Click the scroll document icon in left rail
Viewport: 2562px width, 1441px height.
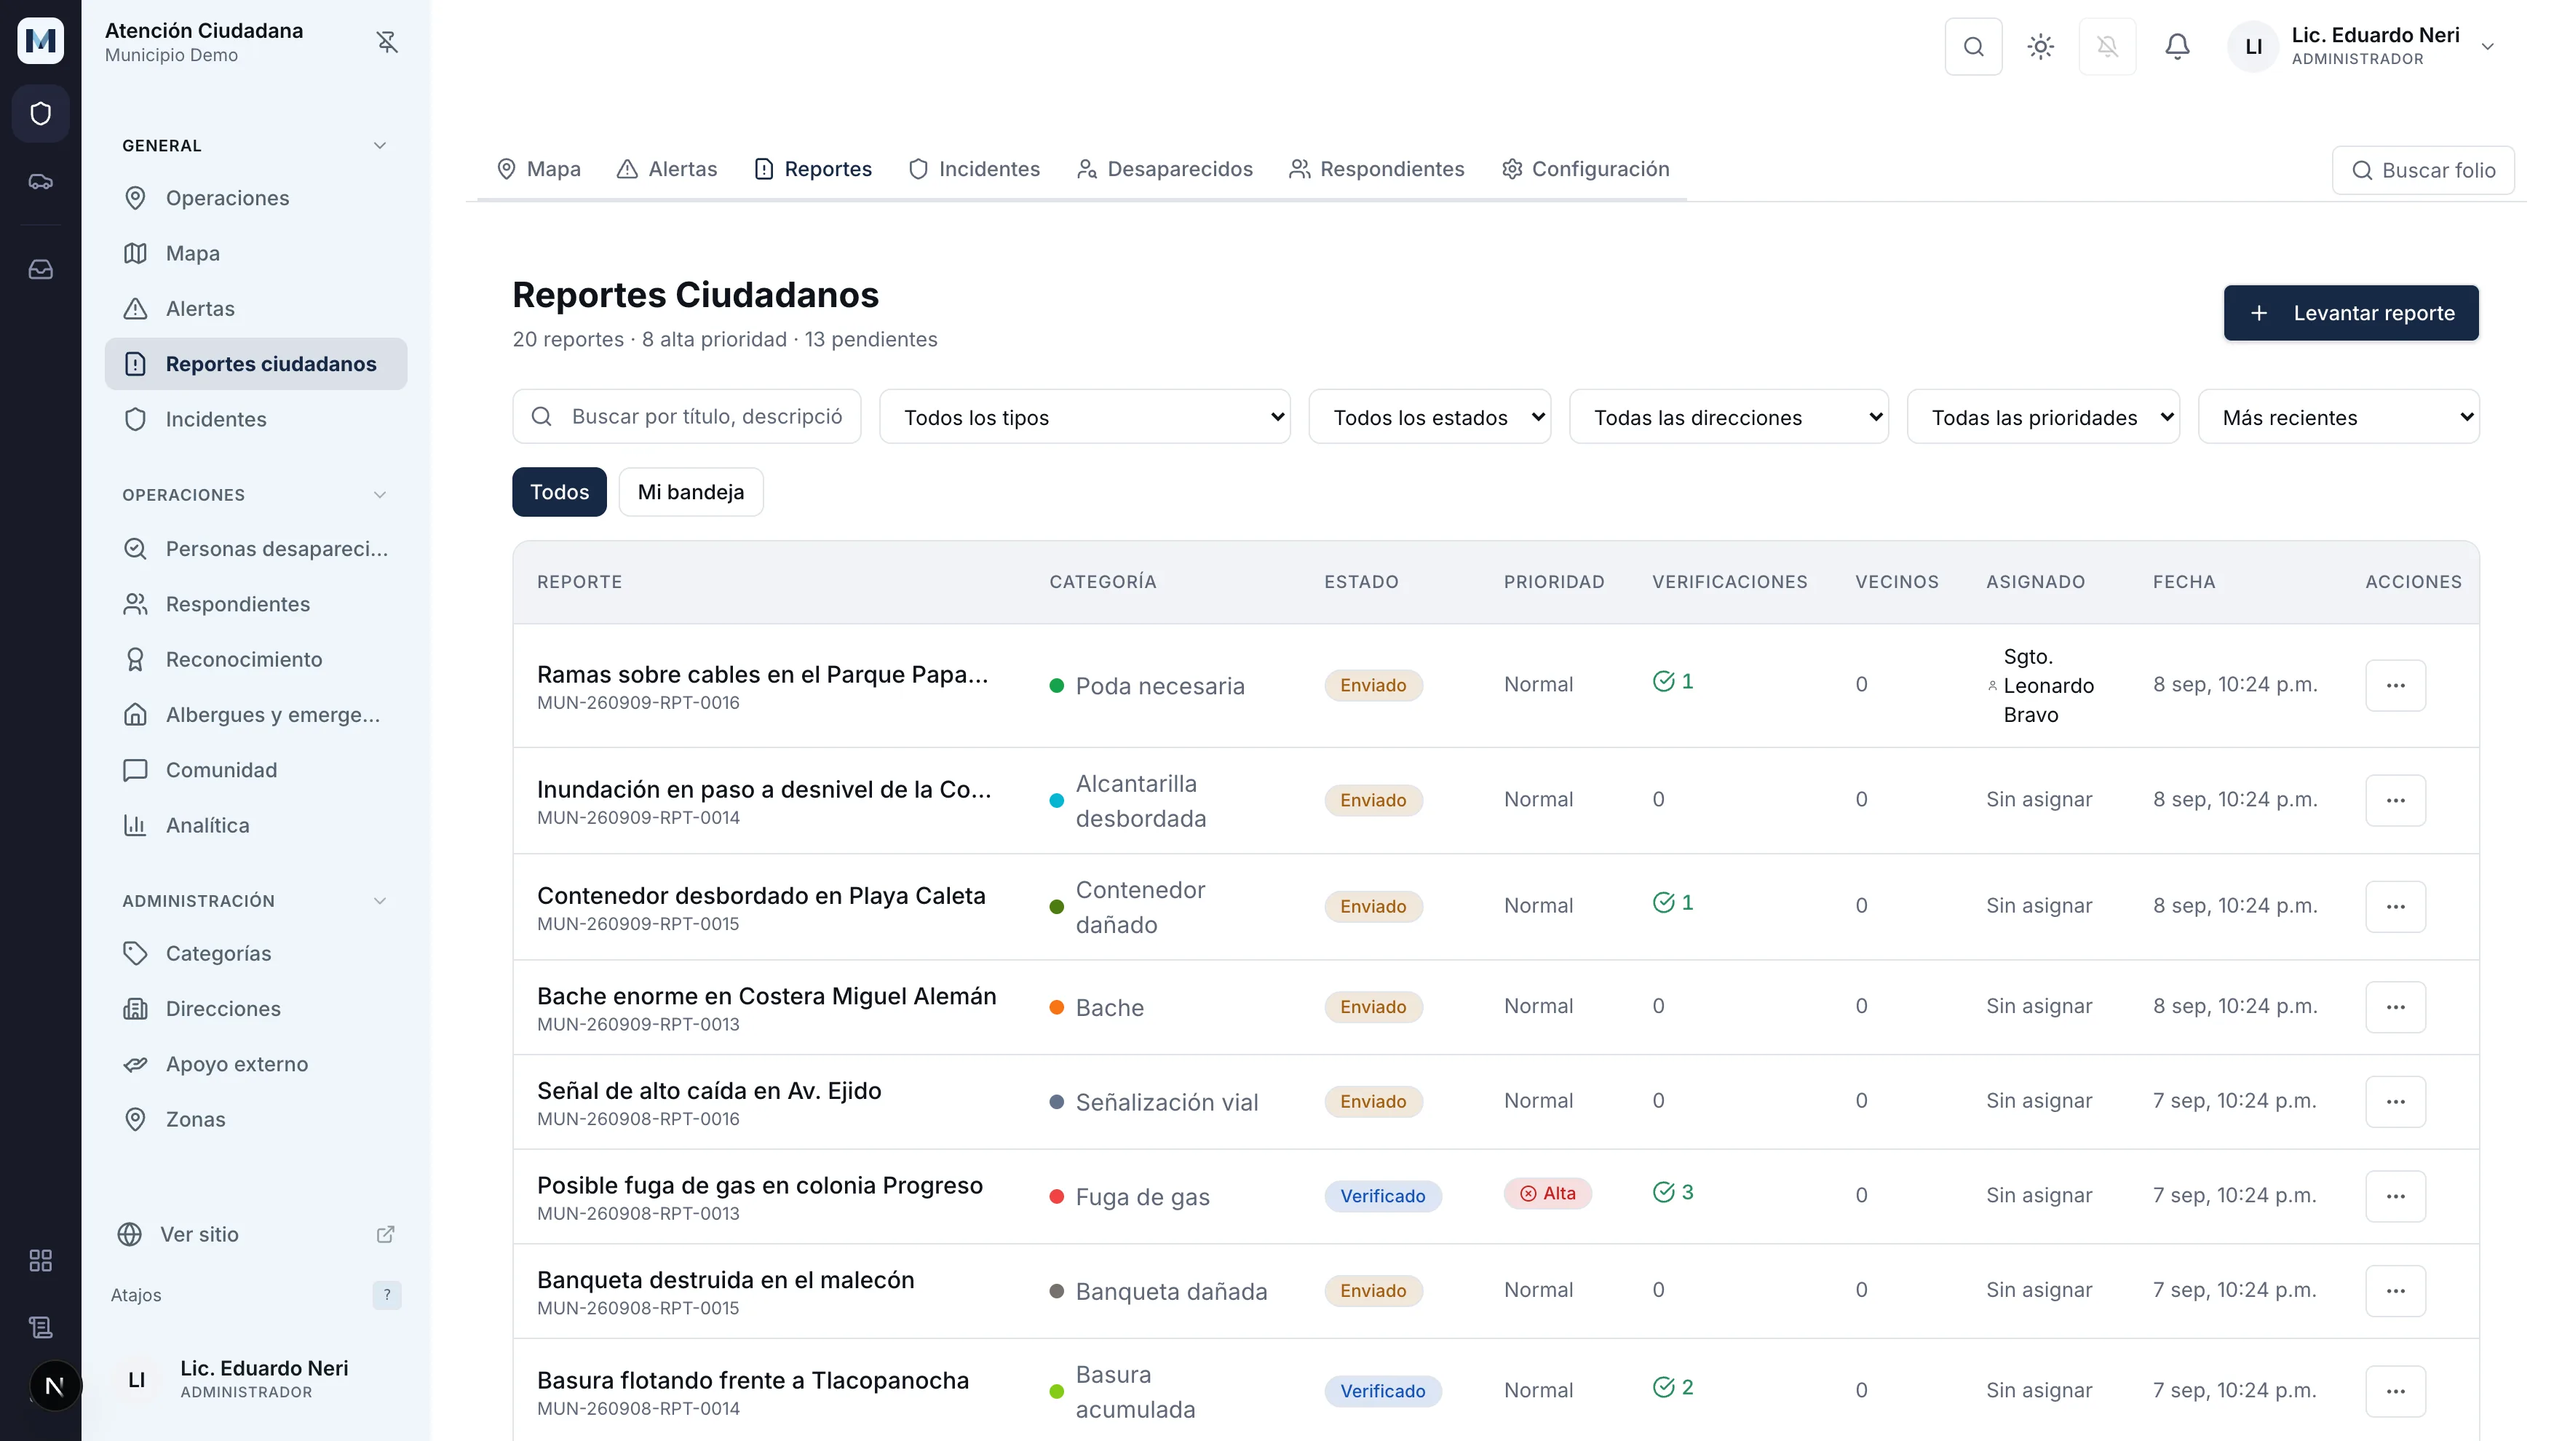point(41,1327)
